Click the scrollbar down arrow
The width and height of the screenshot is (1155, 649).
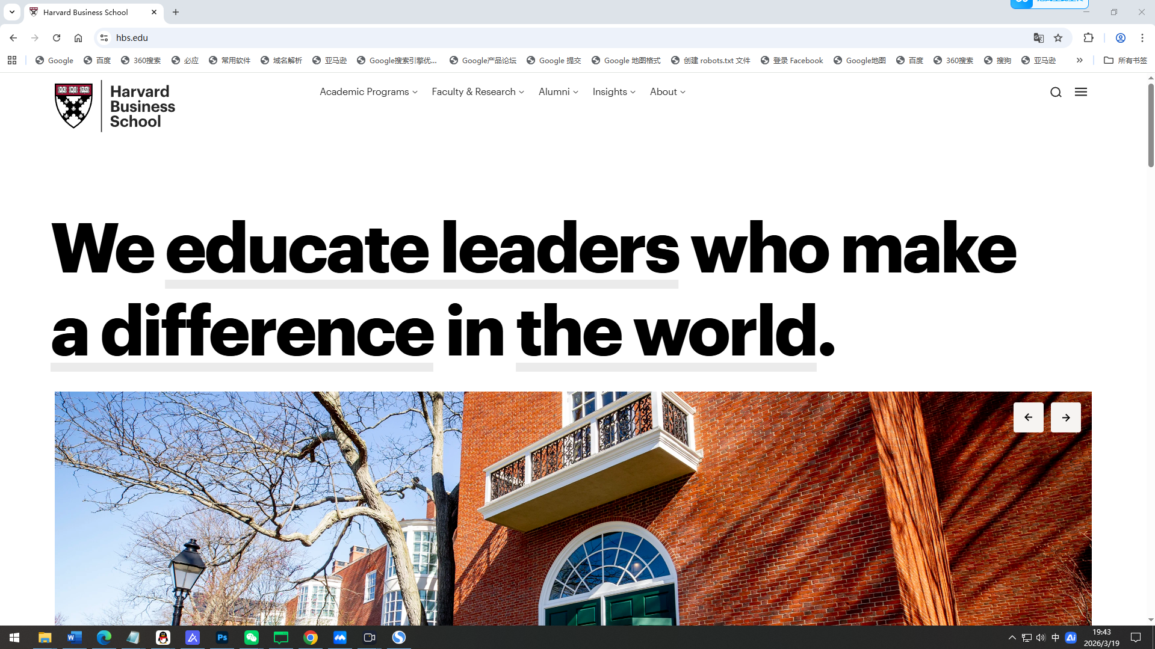click(x=1151, y=620)
